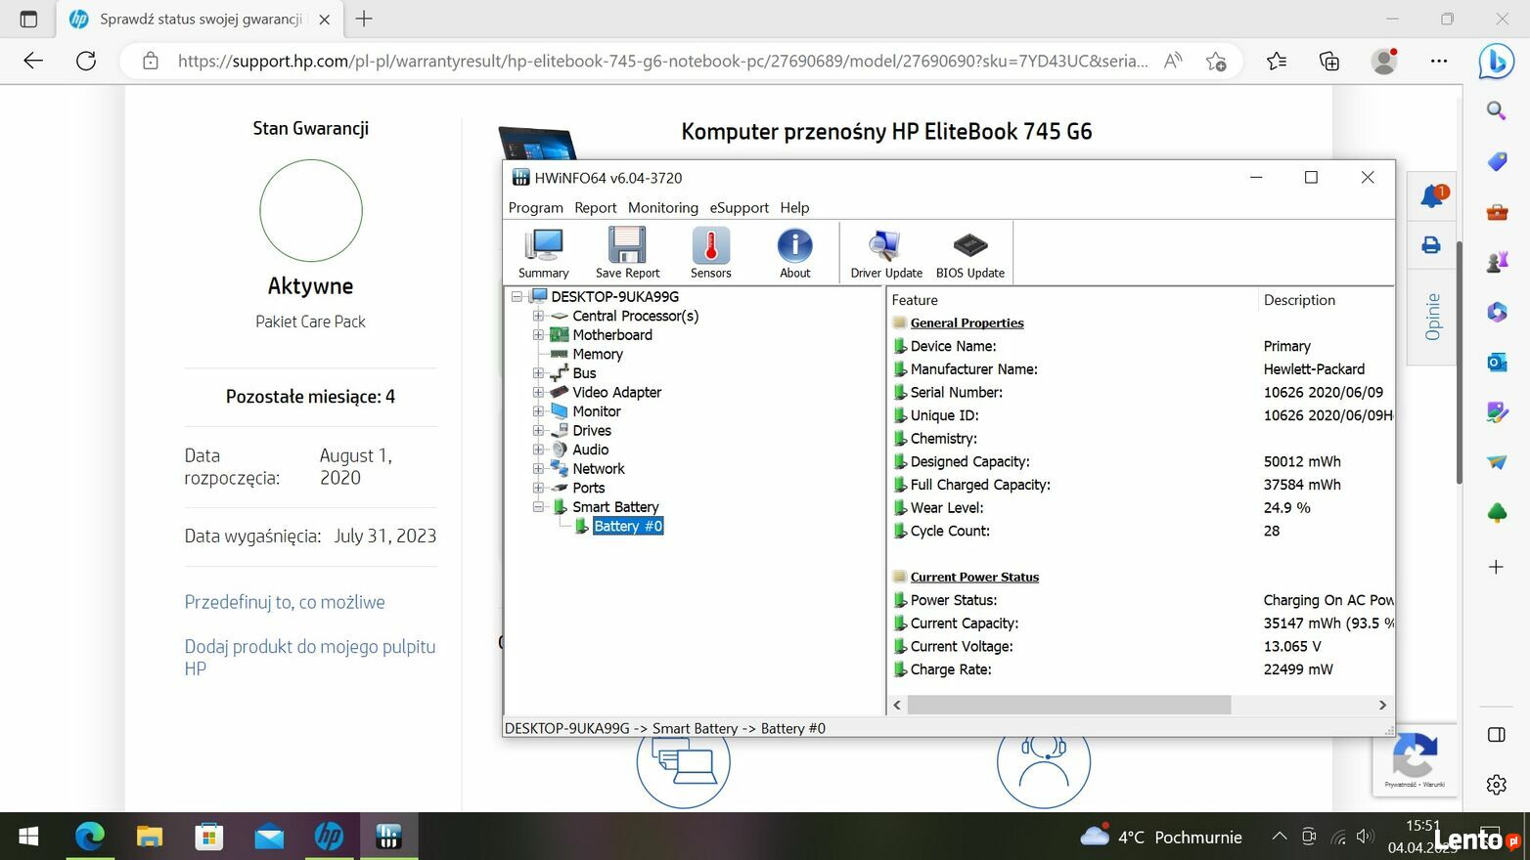Close the HP warranty browser tab
This screenshot has height=860, width=1530.
pos(325,20)
